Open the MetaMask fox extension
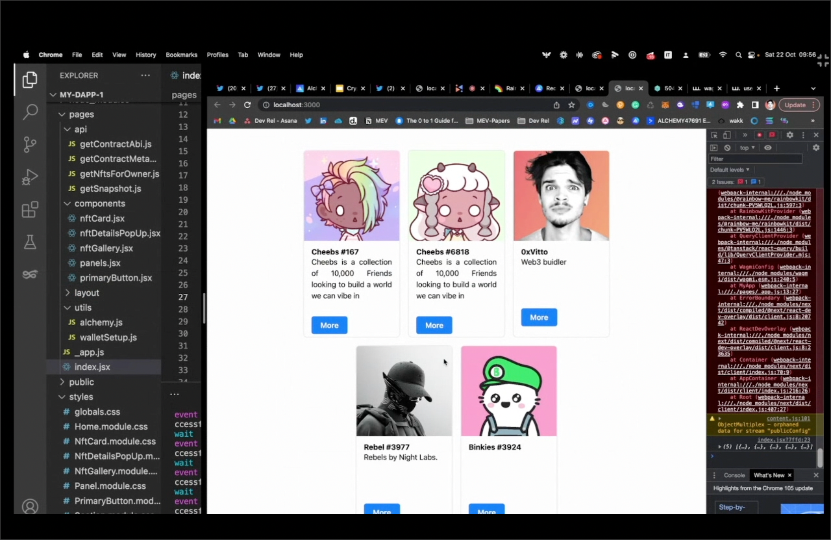Screen dimensions: 831x540 pos(665,105)
